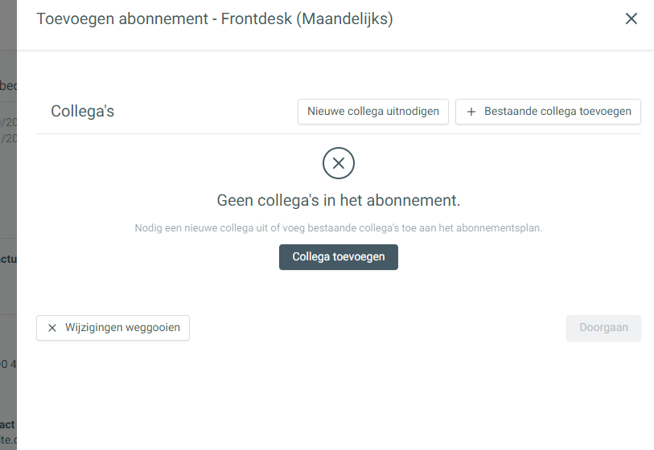Close the Toevoegen abonnement dialog
The width and height of the screenshot is (654, 450).
[x=631, y=18]
